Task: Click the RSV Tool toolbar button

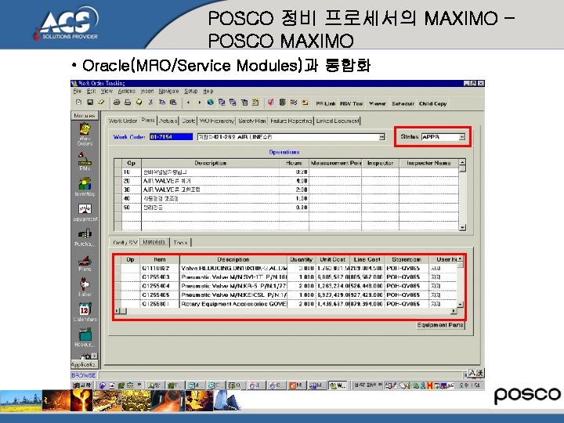Action: [352, 103]
